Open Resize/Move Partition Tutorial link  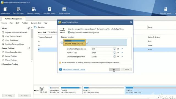click(x=74, y=70)
